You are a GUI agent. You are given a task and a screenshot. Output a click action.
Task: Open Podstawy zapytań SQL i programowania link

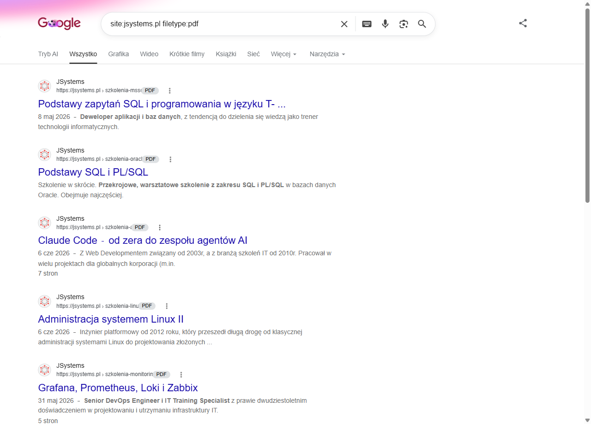[x=162, y=104]
